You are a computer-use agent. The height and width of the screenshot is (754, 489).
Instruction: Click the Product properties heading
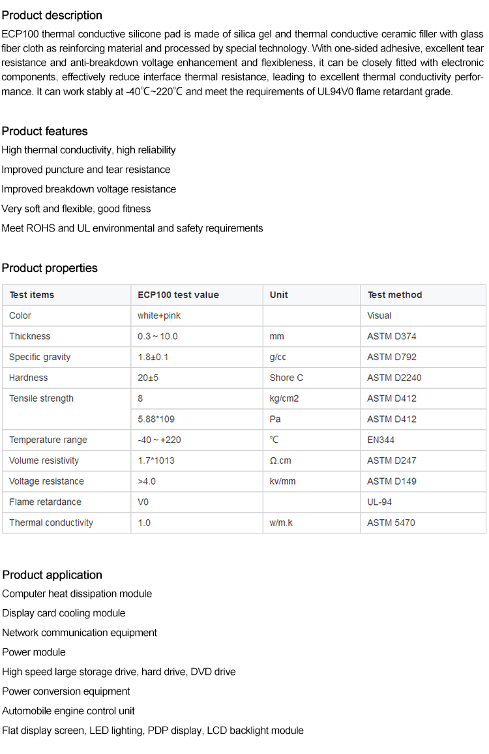50,268
